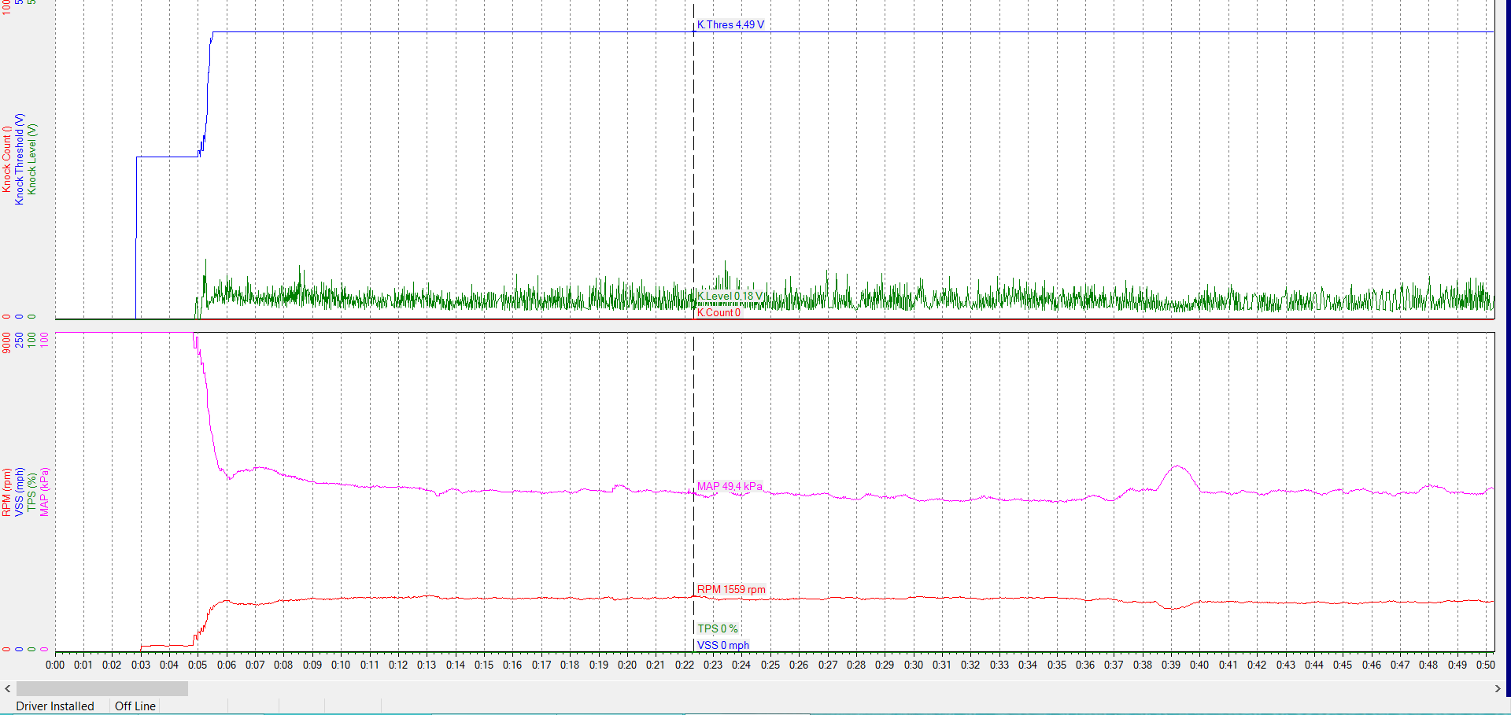1511x715 pixels.
Task: Select the K.Thres 4.49 V readout label
Action: 730,24
